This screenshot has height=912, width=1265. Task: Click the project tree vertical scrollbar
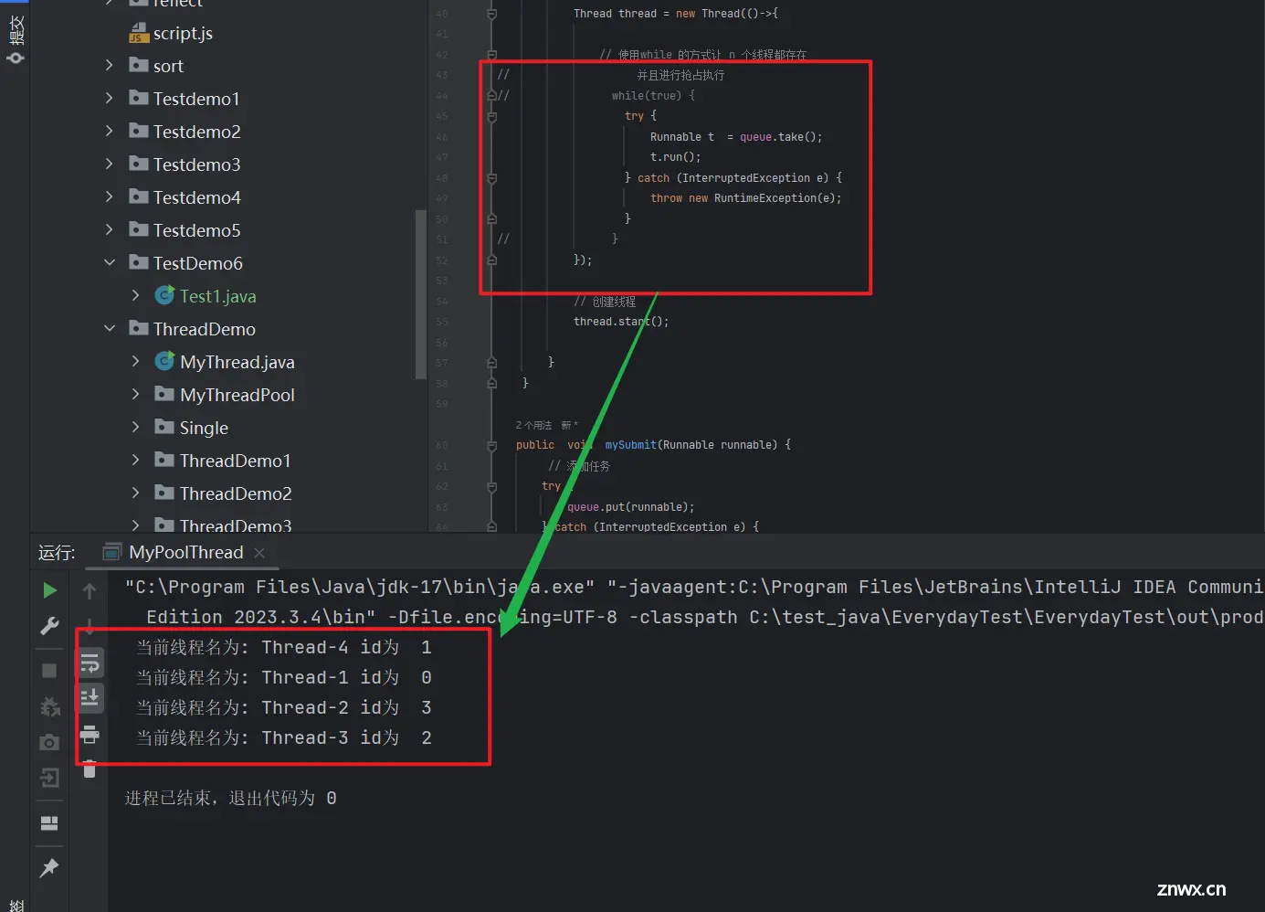point(421,294)
